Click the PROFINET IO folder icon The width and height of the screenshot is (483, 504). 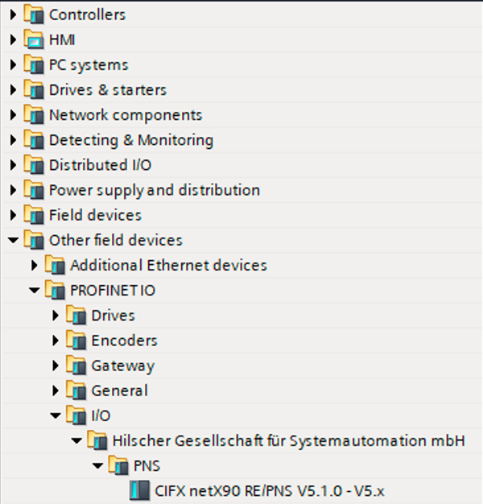56,291
